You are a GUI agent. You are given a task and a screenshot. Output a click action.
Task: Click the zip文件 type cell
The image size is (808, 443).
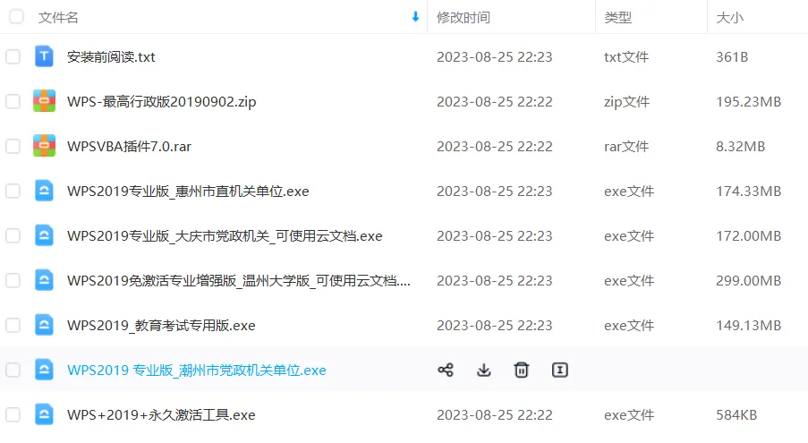[x=626, y=101]
